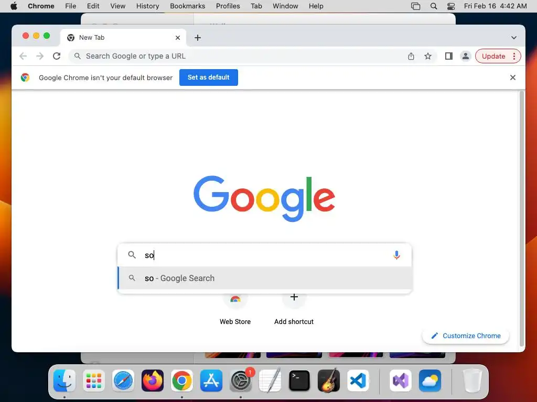Open the side panel icon

coord(449,56)
